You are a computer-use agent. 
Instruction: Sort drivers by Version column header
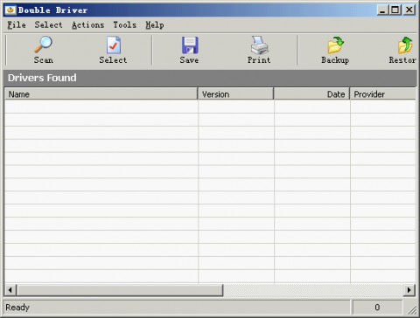click(235, 94)
